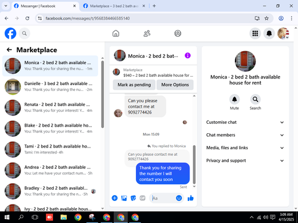Reload the page in the browser
298x223 pixels.
click(27, 18)
